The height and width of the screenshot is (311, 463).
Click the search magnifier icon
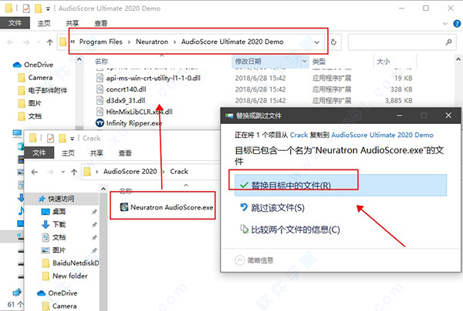[x=448, y=42]
